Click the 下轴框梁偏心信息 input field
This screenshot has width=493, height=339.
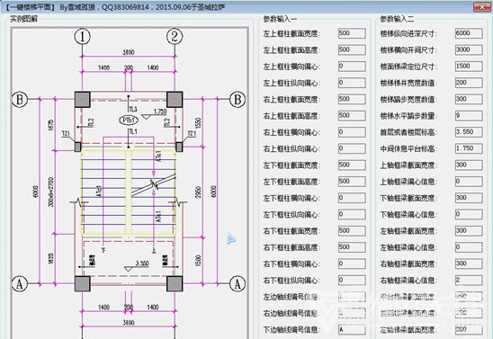click(469, 214)
